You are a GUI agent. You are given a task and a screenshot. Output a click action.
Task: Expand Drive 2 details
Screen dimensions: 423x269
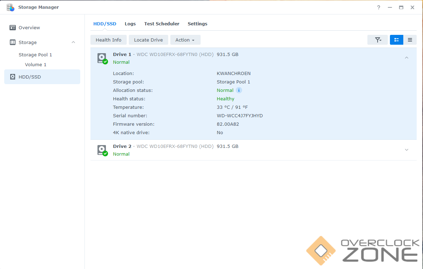(406, 150)
